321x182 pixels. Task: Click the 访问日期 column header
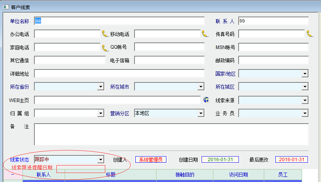[238, 175]
